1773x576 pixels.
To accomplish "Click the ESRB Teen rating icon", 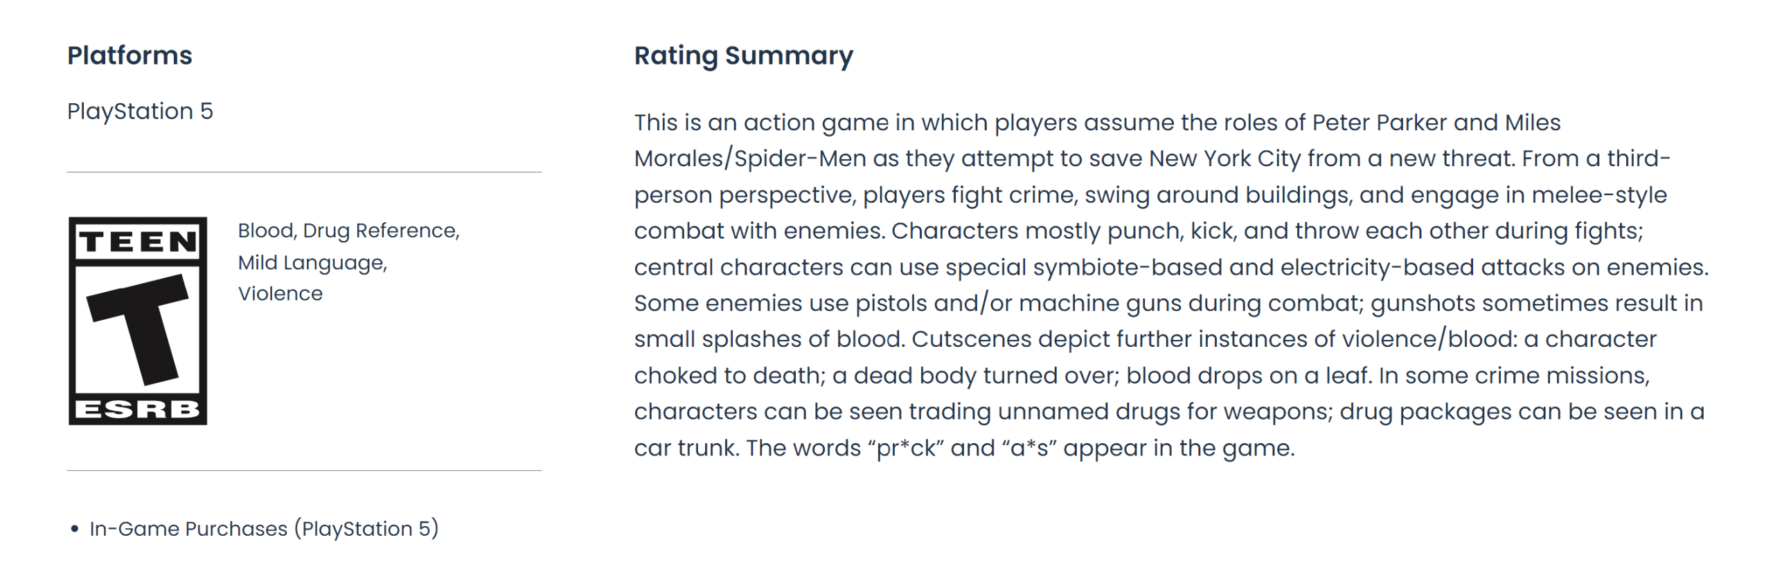I will (138, 321).
